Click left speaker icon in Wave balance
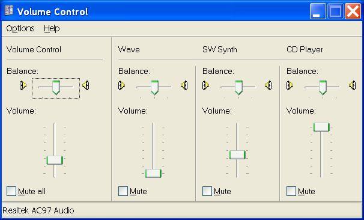The width and height of the screenshot is (364, 220). tap(122, 85)
